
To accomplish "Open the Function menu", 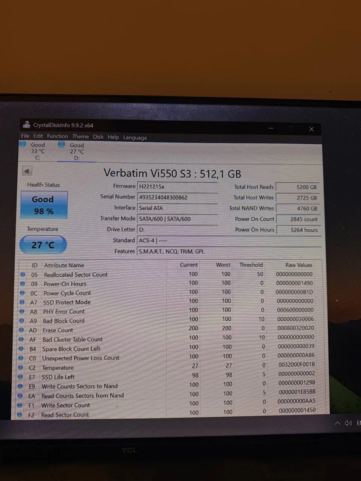I will click(58, 136).
